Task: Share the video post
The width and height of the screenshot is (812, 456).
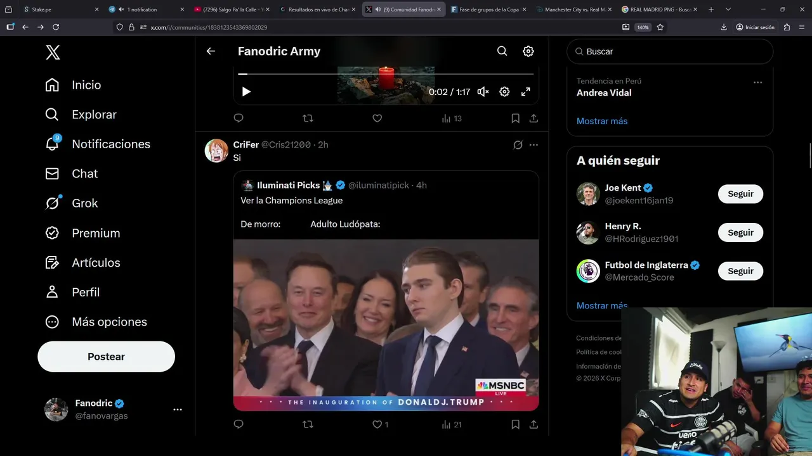Action: coord(534,118)
